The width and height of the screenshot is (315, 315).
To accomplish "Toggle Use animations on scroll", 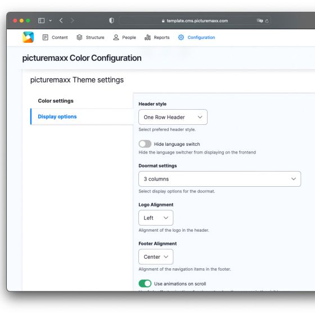I will [145, 283].
